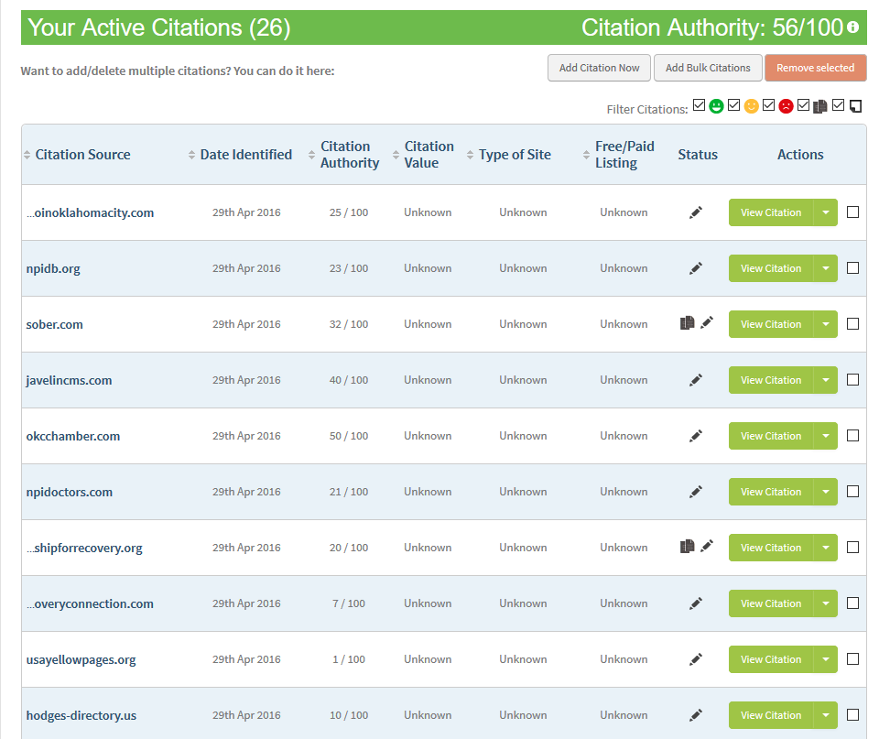Viewport: 879px width, 739px height.
Task: Sort by Citation Authority column header
Action: click(x=344, y=155)
